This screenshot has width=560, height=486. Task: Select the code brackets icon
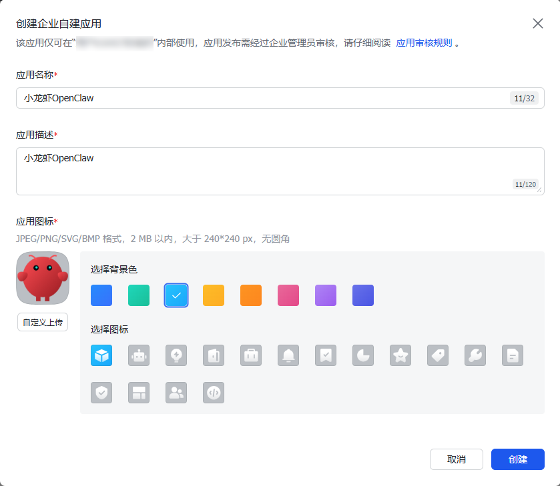click(214, 393)
